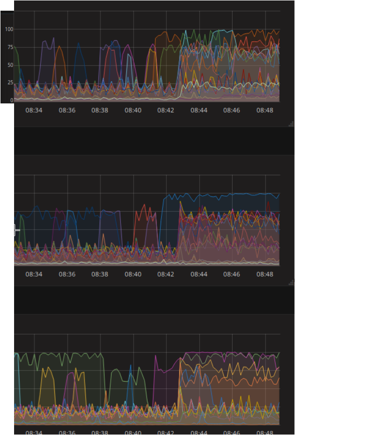Click the 25 label on top graph's y-axis

[x=10, y=83]
